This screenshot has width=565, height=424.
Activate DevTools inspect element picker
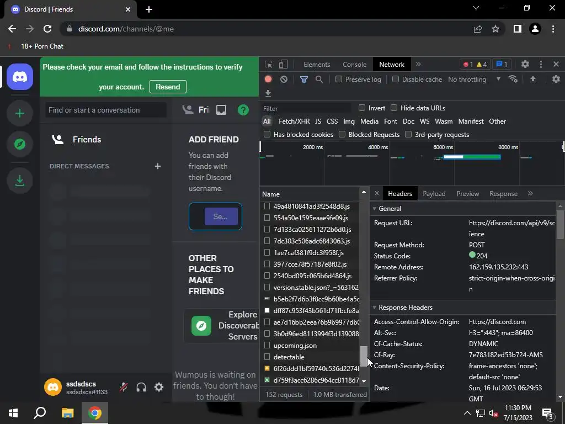pyautogui.click(x=268, y=65)
